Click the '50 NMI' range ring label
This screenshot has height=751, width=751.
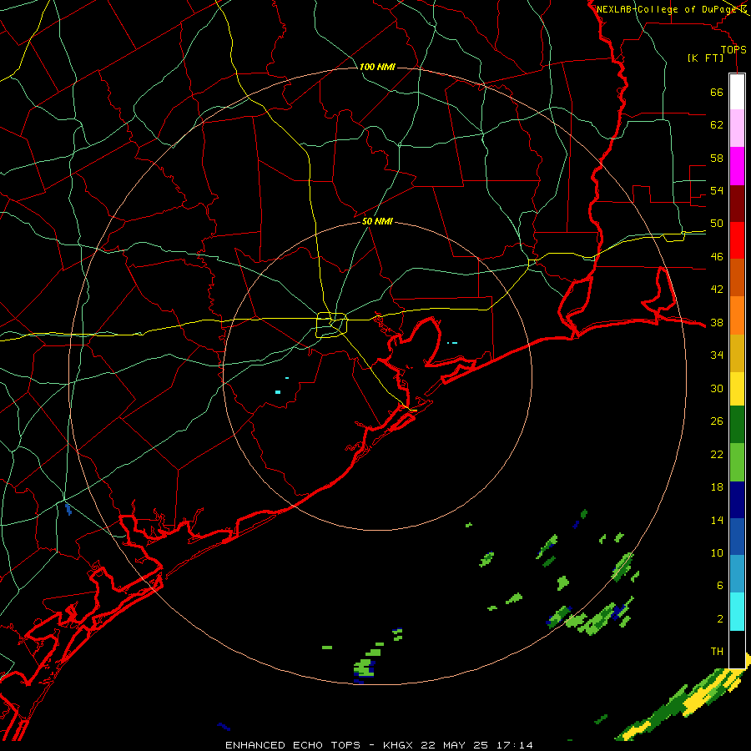click(x=377, y=221)
